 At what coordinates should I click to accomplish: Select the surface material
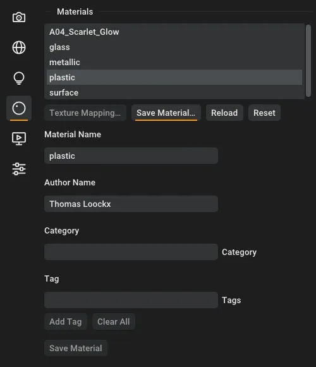(x=174, y=92)
